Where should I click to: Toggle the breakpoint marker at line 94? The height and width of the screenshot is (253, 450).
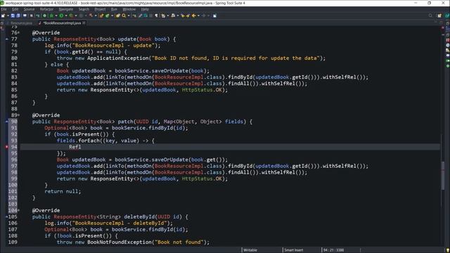6,147
